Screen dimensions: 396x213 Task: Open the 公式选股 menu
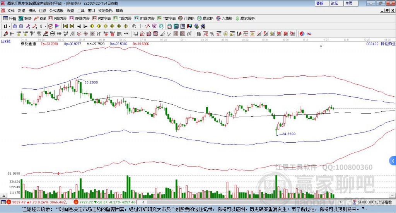(x=56, y=10)
